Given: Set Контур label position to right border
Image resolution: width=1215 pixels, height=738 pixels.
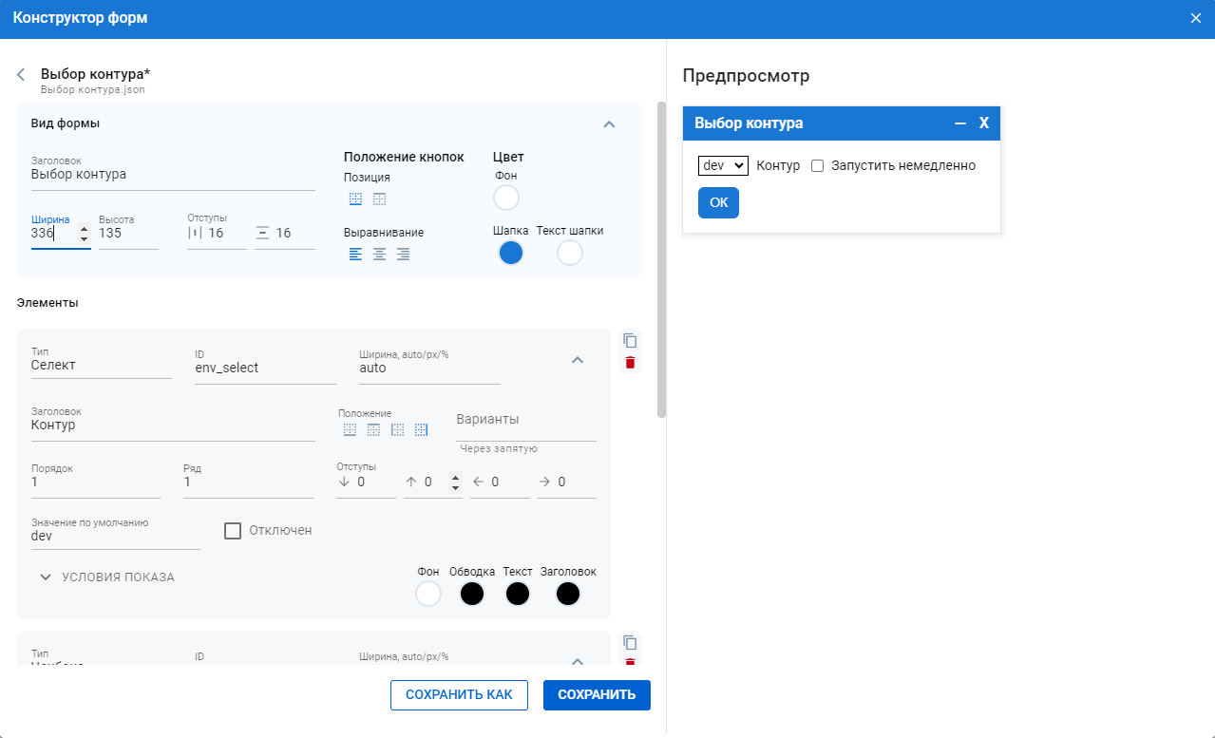Looking at the screenshot, I should click(x=421, y=429).
